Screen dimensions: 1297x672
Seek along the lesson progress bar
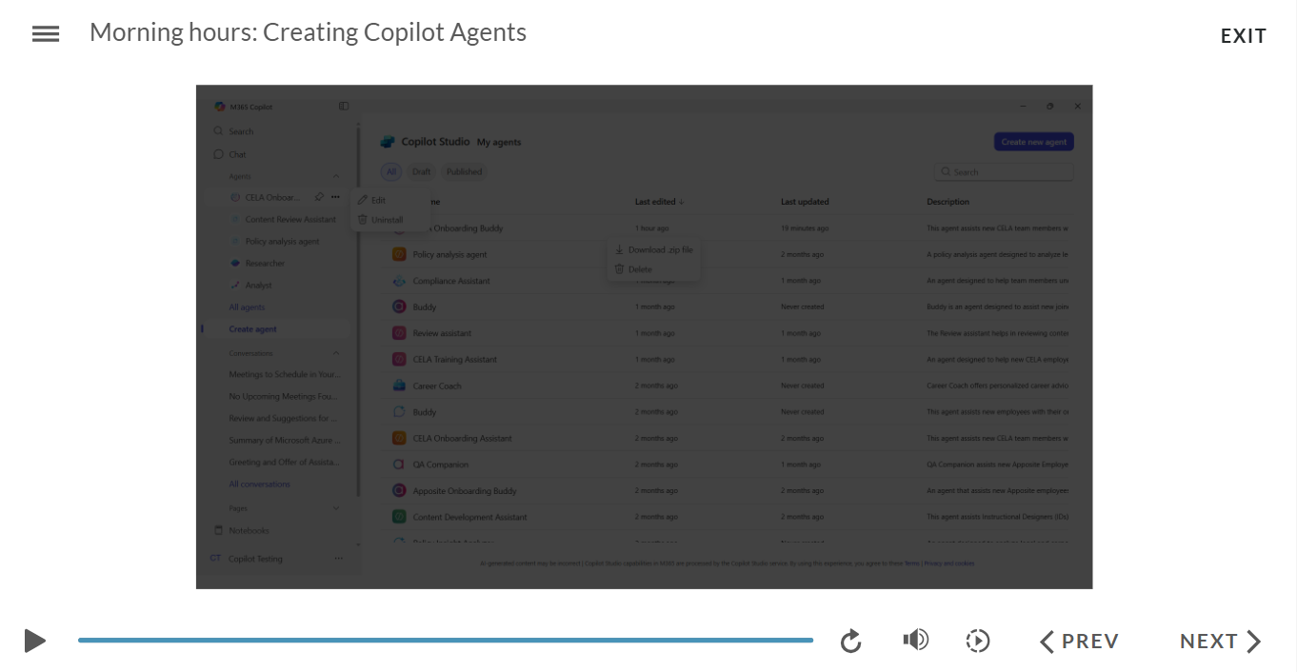point(446,641)
